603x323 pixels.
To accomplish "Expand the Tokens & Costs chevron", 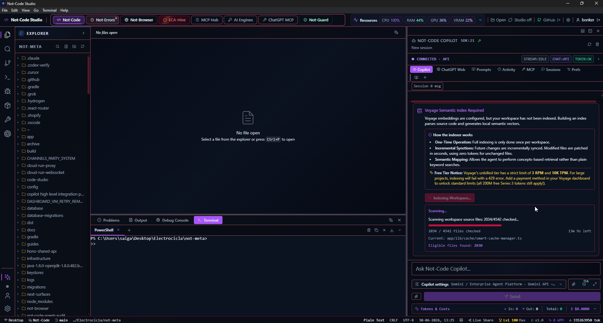I will [595, 309].
